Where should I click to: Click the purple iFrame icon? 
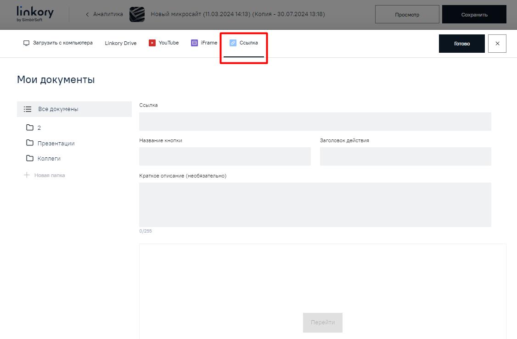194,43
